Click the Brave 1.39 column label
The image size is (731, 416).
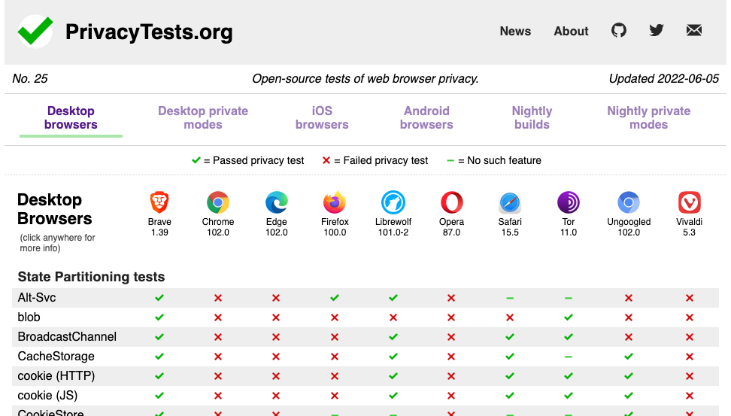tap(159, 227)
